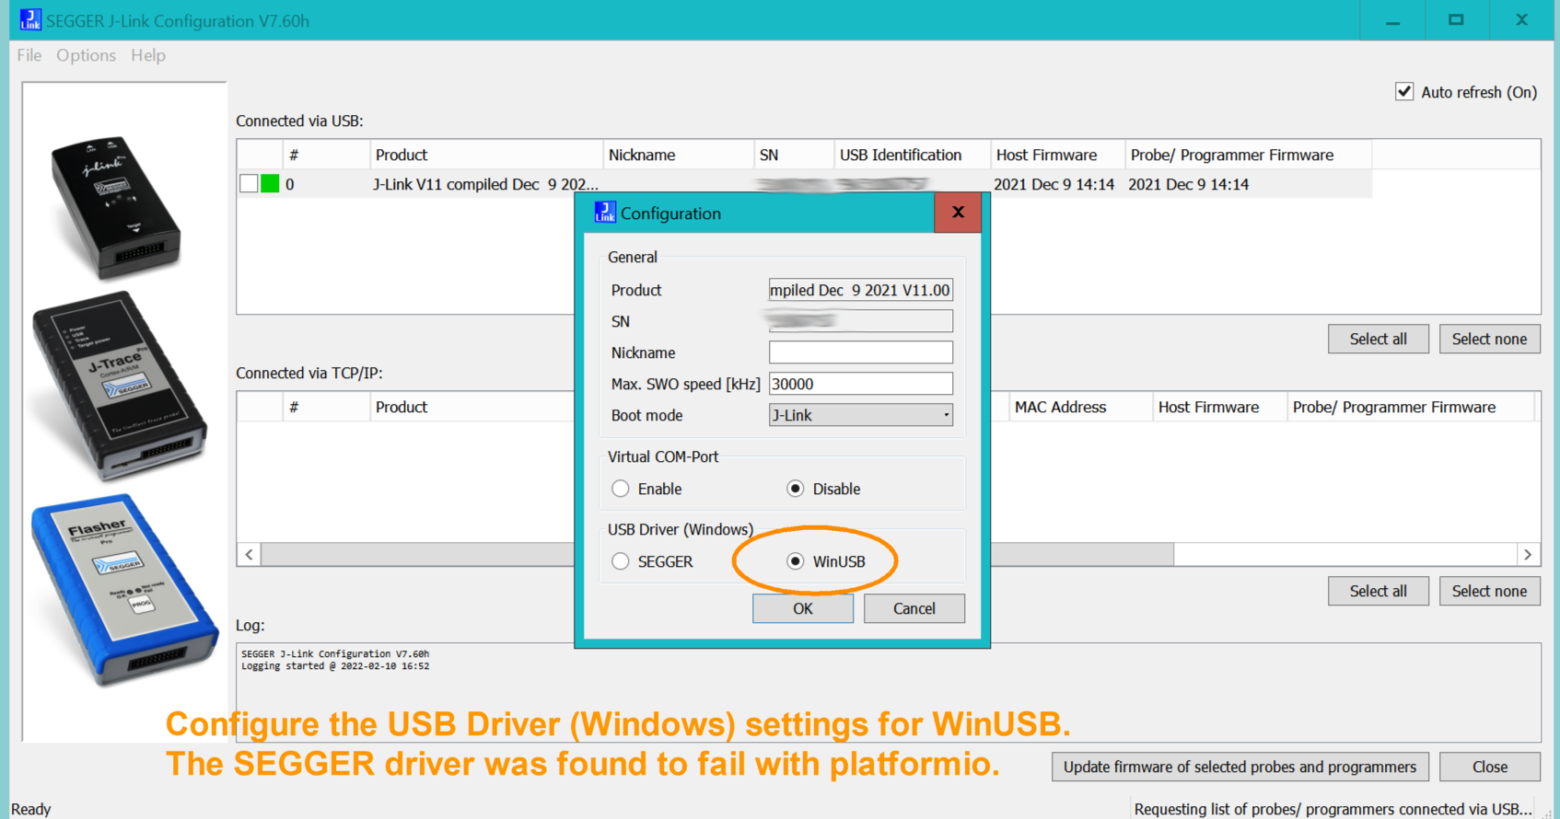Confirm the Configuration dialog with OK
This screenshot has width=1560, height=819.
(x=803, y=608)
